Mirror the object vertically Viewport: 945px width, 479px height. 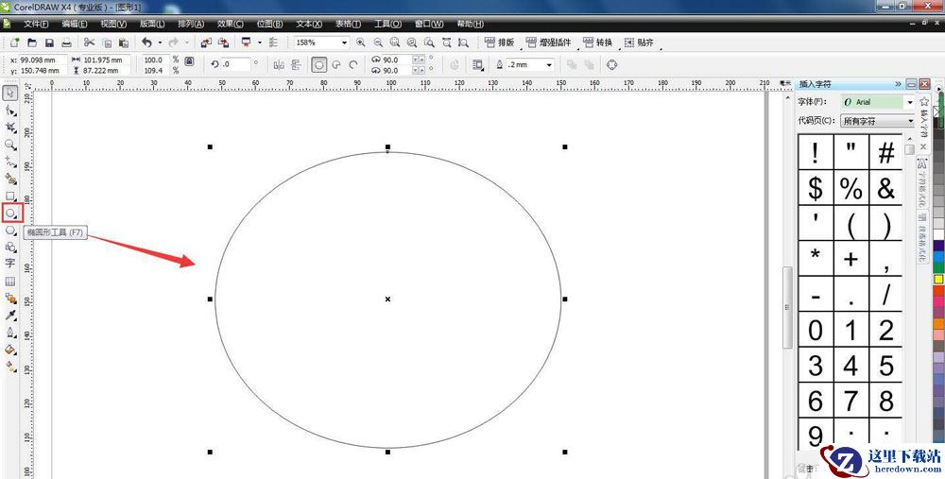[296, 65]
